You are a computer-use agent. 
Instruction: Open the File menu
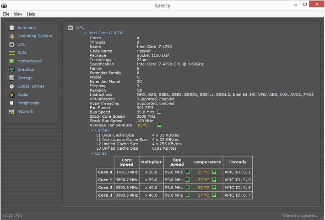6,14
